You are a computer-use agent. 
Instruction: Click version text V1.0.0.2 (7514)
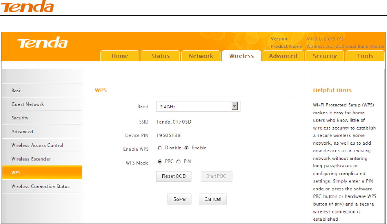click(325, 39)
